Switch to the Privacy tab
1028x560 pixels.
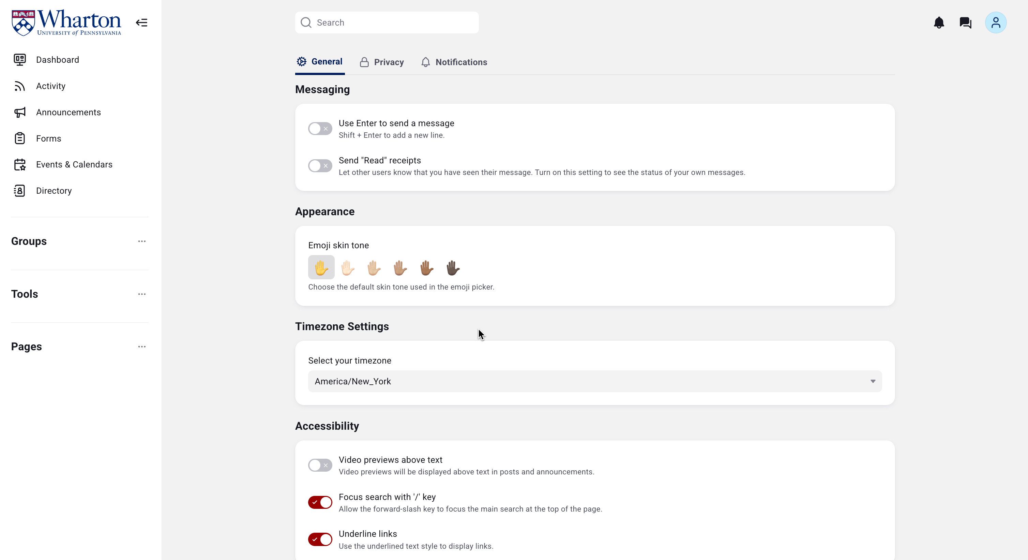tap(381, 62)
